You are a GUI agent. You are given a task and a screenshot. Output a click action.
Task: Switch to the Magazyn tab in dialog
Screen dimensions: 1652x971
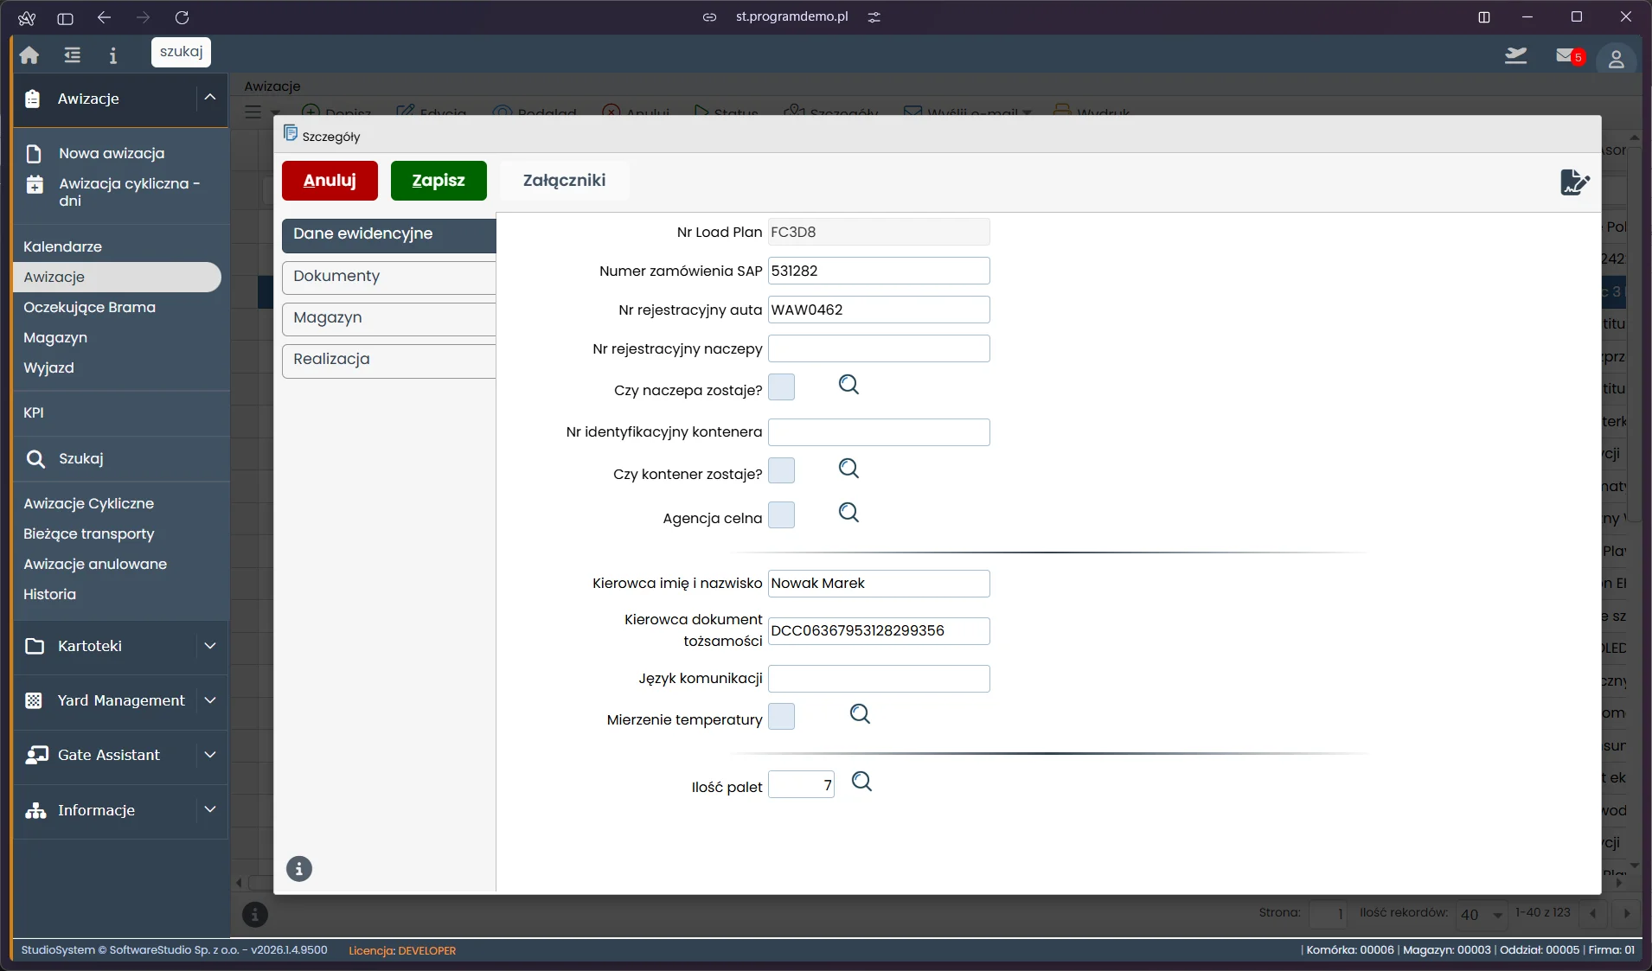tap(388, 318)
